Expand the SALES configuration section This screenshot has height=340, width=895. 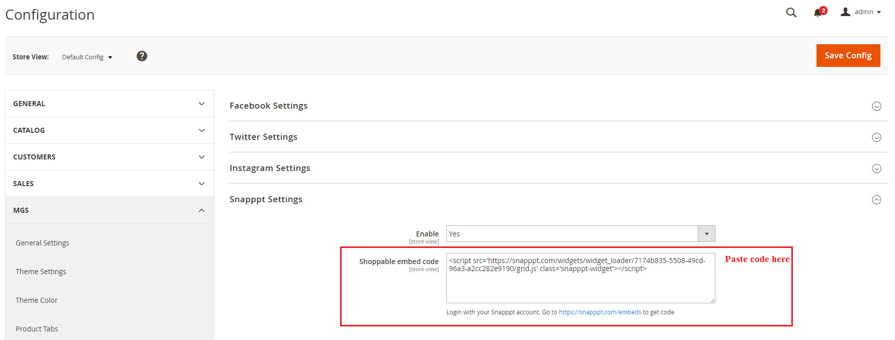110,184
